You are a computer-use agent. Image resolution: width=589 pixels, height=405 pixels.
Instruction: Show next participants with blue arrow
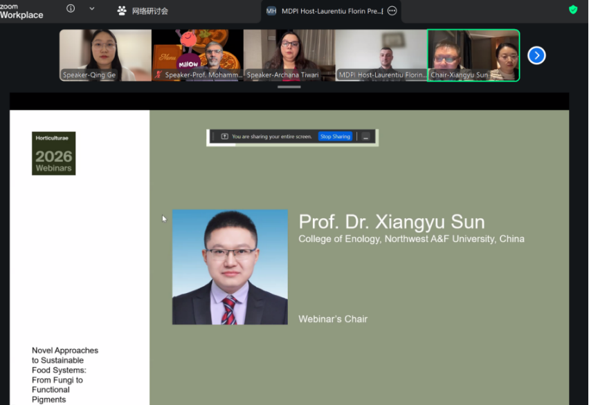(x=536, y=55)
